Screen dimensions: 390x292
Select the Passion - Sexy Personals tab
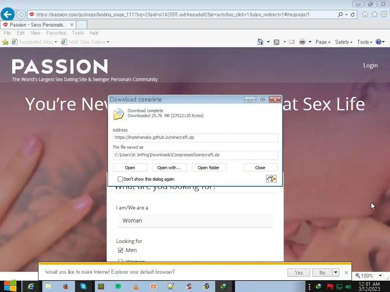tap(38, 25)
